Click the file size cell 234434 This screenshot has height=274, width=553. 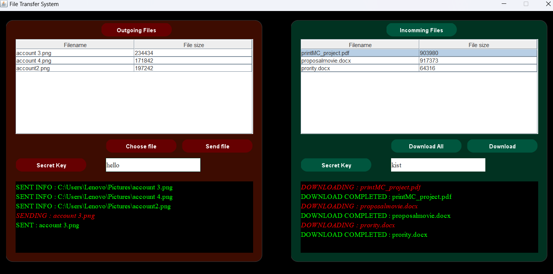click(193, 53)
